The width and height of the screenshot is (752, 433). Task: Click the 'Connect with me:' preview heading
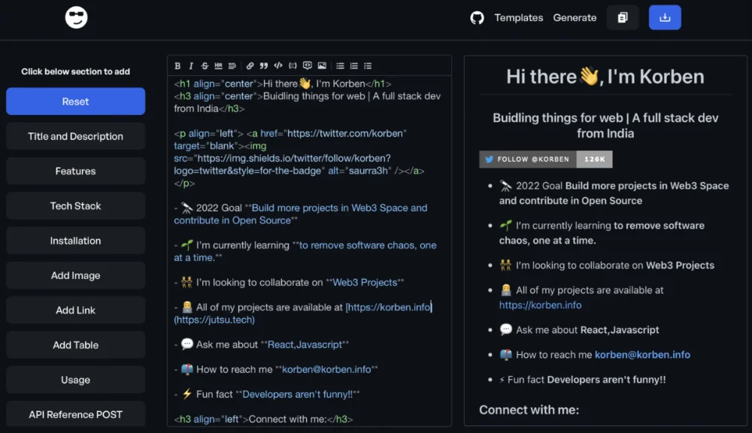[x=529, y=410]
